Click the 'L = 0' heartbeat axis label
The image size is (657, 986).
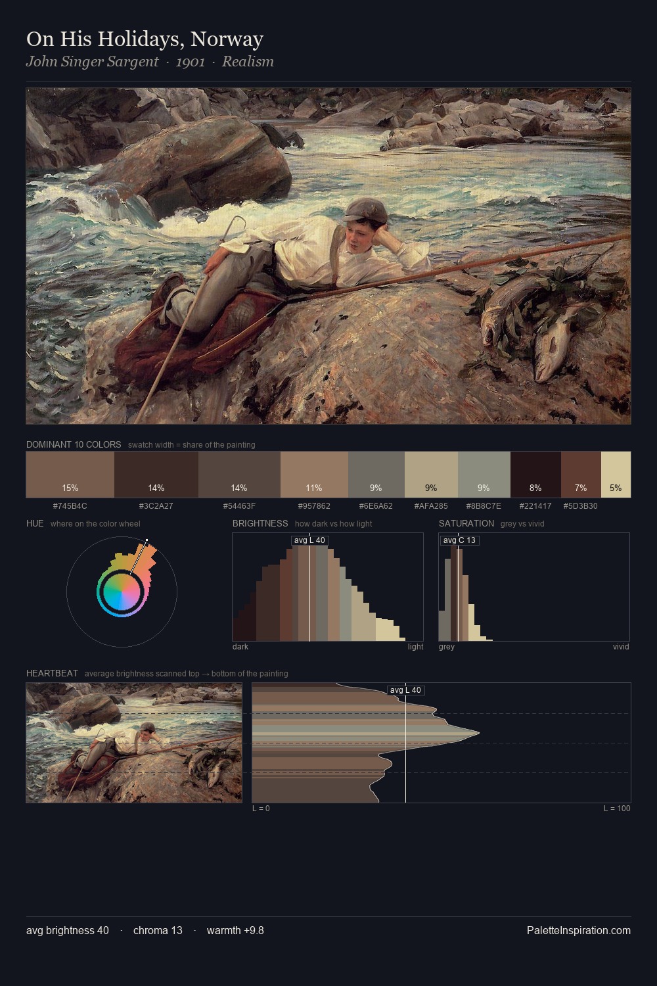(x=261, y=809)
